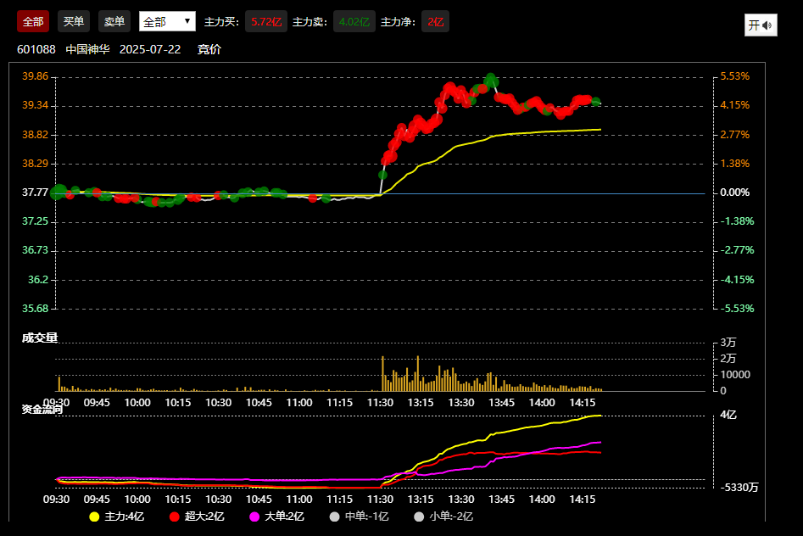Click the last green trade dot near 14:20
The width and height of the screenshot is (803, 536).
click(x=595, y=102)
